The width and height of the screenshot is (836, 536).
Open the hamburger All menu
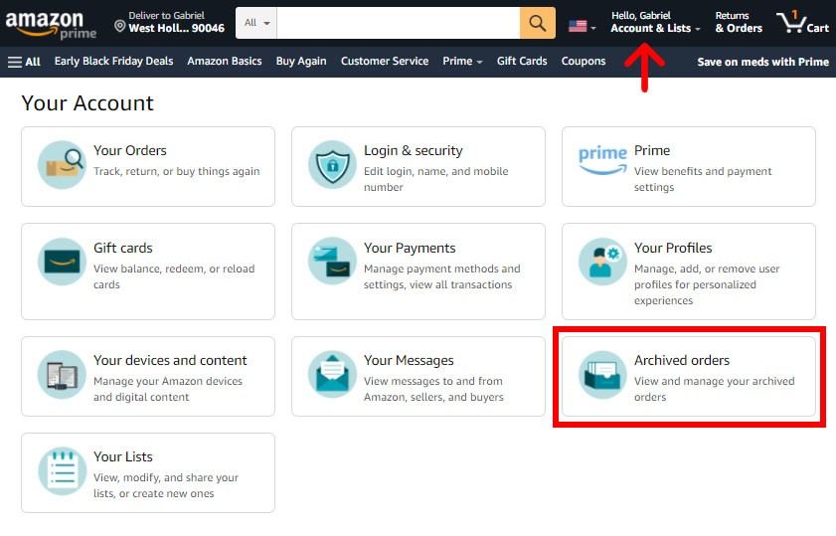pyautogui.click(x=25, y=62)
